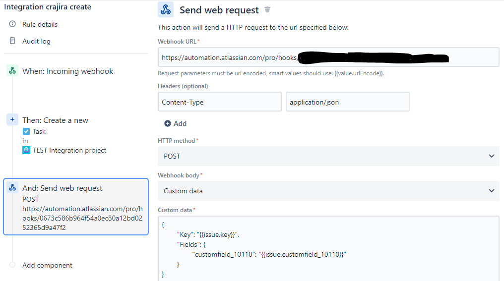The height and width of the screenshot is (281, 504).
Task: Click the url-encode hint text under Webhook URL
Action: tap(271, 73)
